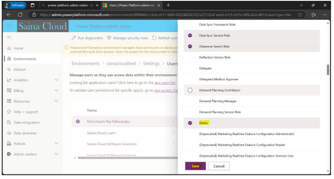334x179 pixels.
Task: Deselect the user Ramcharan Raj Pallavarapu
Action: coord(78,121)
